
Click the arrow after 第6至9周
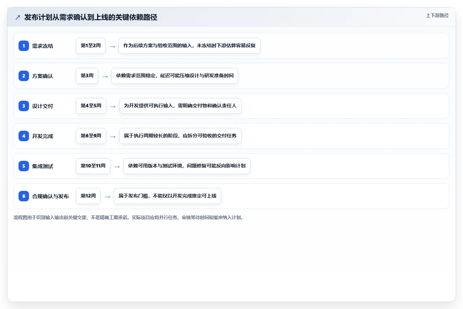[x=113, y=136]
